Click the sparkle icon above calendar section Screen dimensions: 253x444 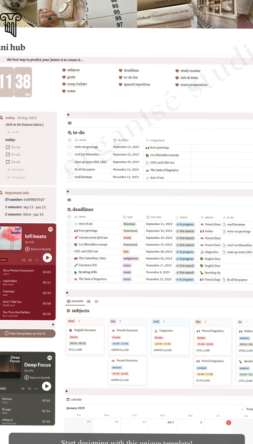(x=67, y=391)
